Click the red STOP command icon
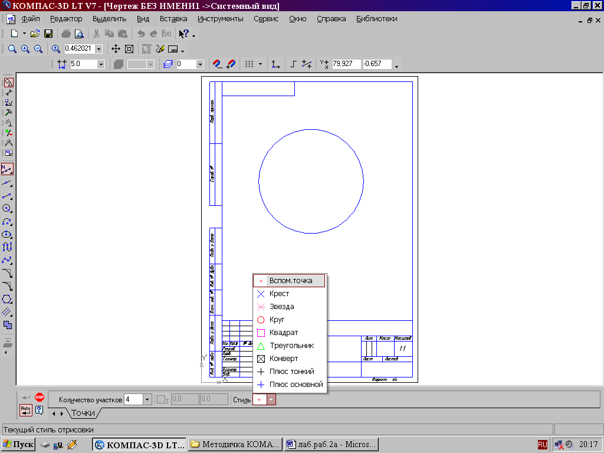This screenshot has height=453, width=604. [x=40, y=397]
